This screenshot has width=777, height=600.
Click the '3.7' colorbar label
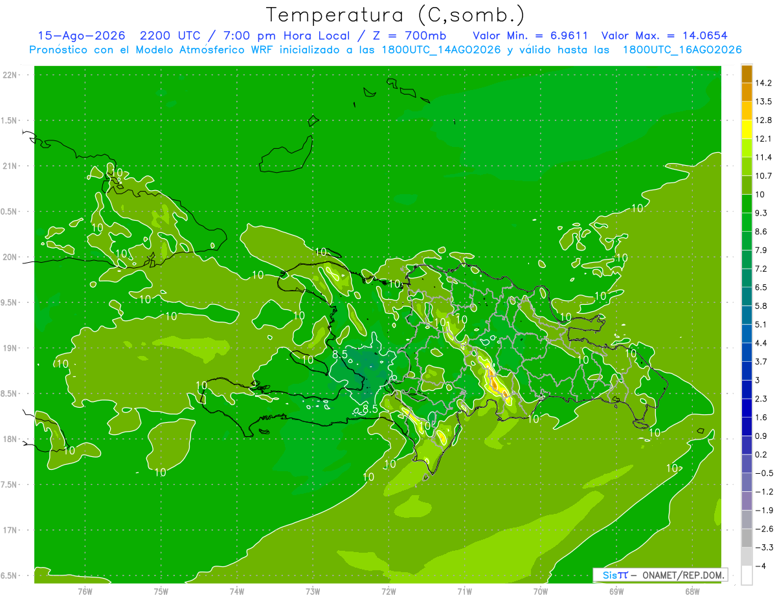coord(761,361)
